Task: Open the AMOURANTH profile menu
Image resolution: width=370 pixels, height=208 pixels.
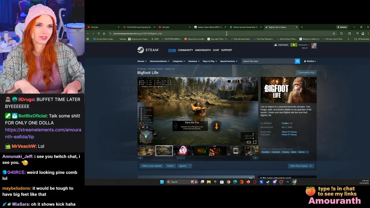Action: pos(203,50)
